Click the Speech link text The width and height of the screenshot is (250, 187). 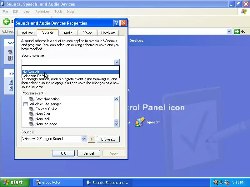pyautogui.click(x=153, y=122)
